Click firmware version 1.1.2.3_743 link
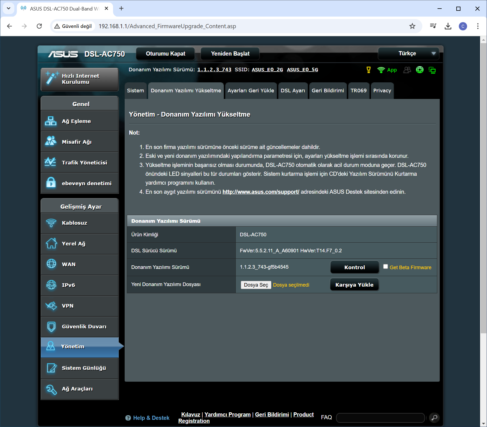This screenshot has width=487, height=427. 214,70
